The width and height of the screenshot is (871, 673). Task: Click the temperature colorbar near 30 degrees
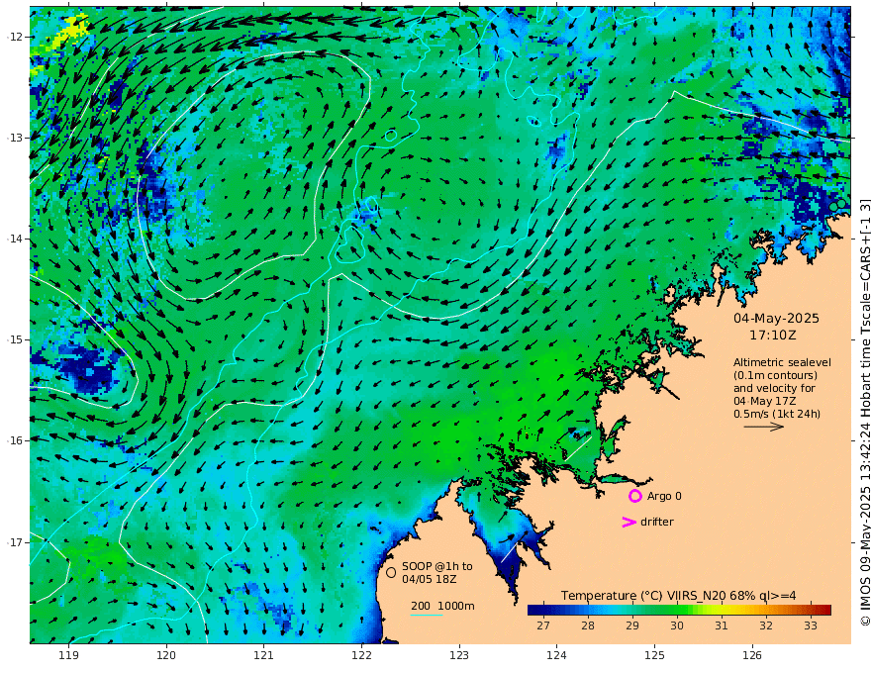677,610
